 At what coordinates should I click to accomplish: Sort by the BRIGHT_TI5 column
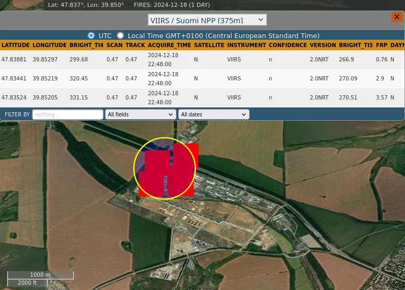(356, 46)
